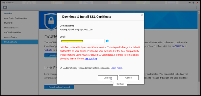Minimize the myQNAPcloud window
The height and width of the screenshot is (96, 201).
tap(189, 3)
